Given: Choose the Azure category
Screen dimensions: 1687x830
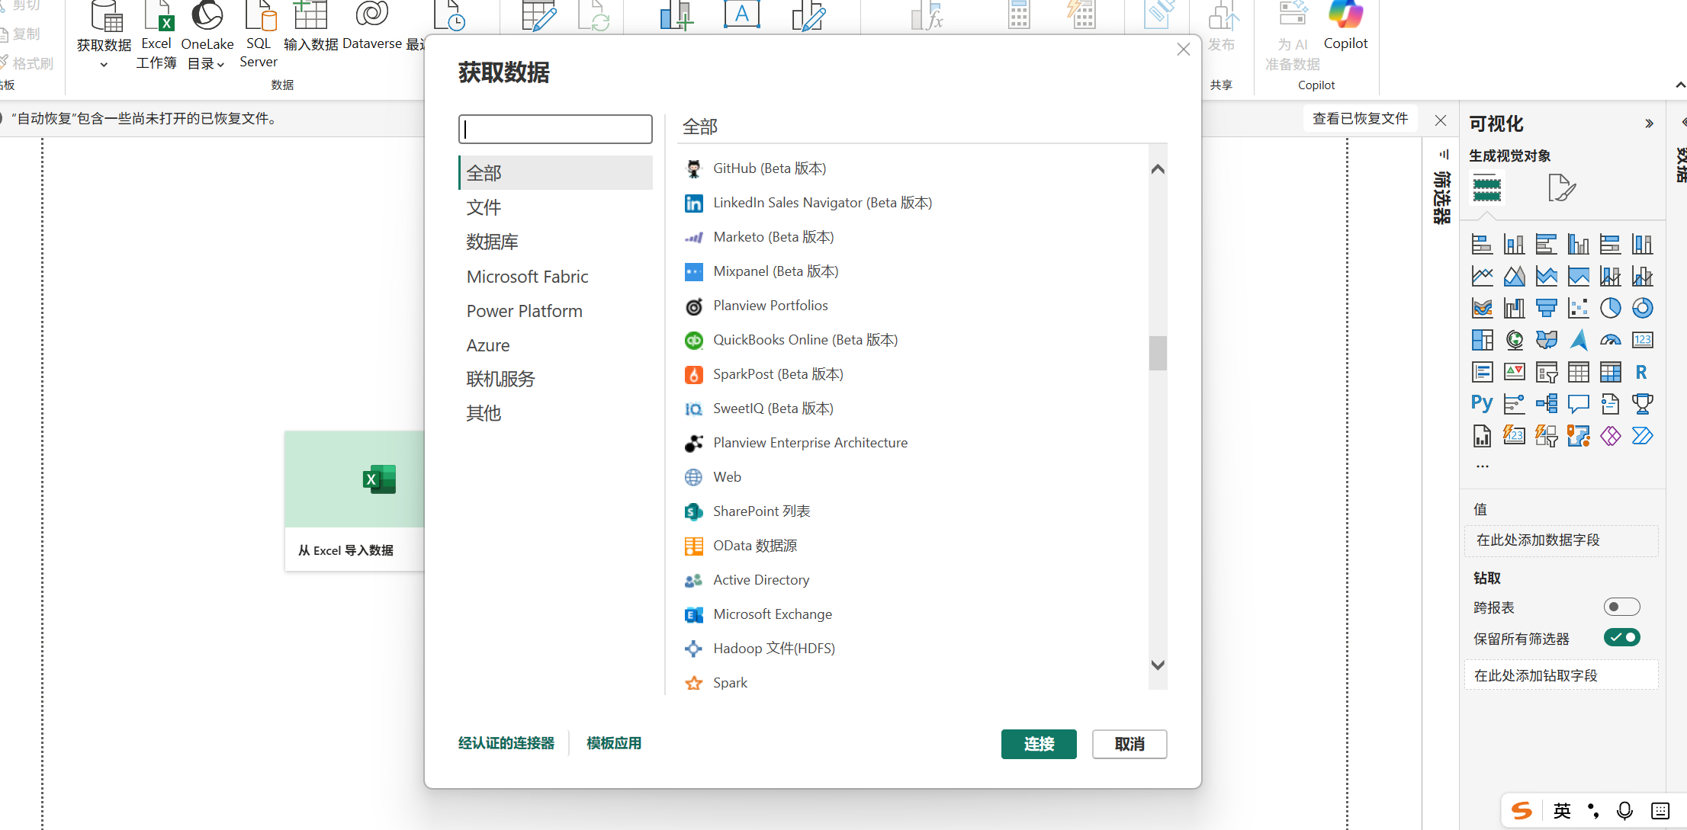Looking at the screenshot, I should [488, 345].
